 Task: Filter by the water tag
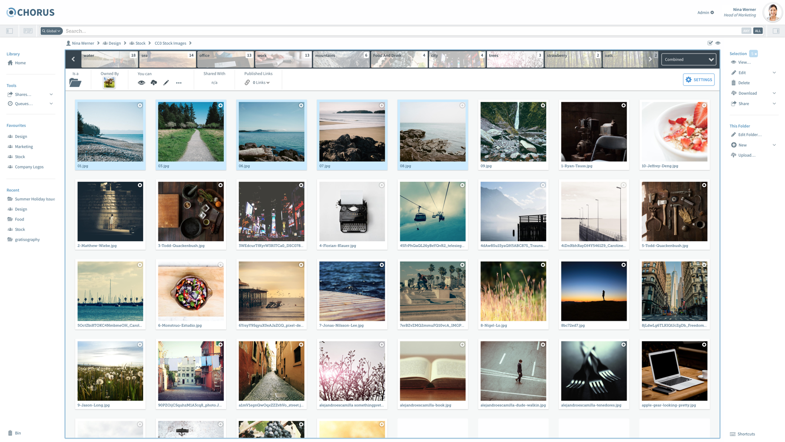pyautogui.click(x=109, y=59)
